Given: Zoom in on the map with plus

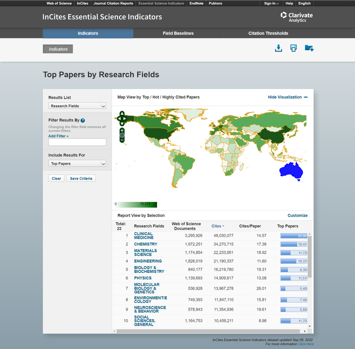Looking at the screenshot, I should 122,130.
